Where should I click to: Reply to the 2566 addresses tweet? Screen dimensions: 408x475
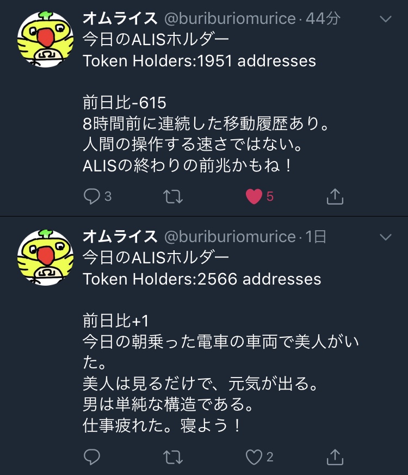pos(91,457)
